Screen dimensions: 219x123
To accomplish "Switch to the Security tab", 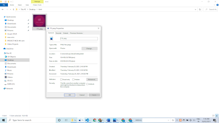I will pyautogui.click(x=59, y=33).
